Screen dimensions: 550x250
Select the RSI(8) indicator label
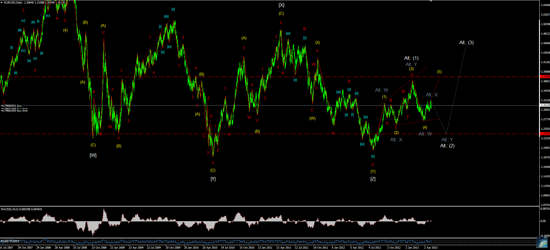(5, 241)
